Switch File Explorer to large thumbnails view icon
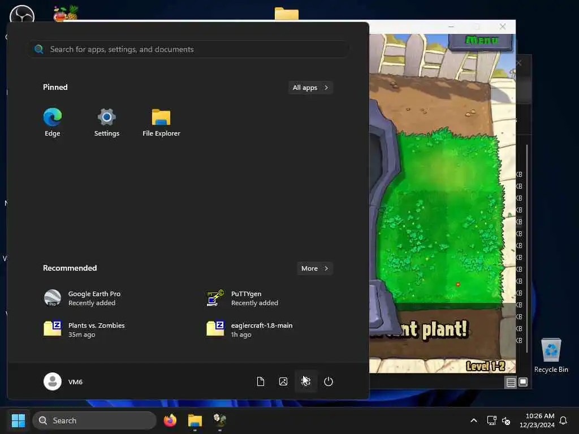Screen dimensions: 579x434 (x=523, y=382)
